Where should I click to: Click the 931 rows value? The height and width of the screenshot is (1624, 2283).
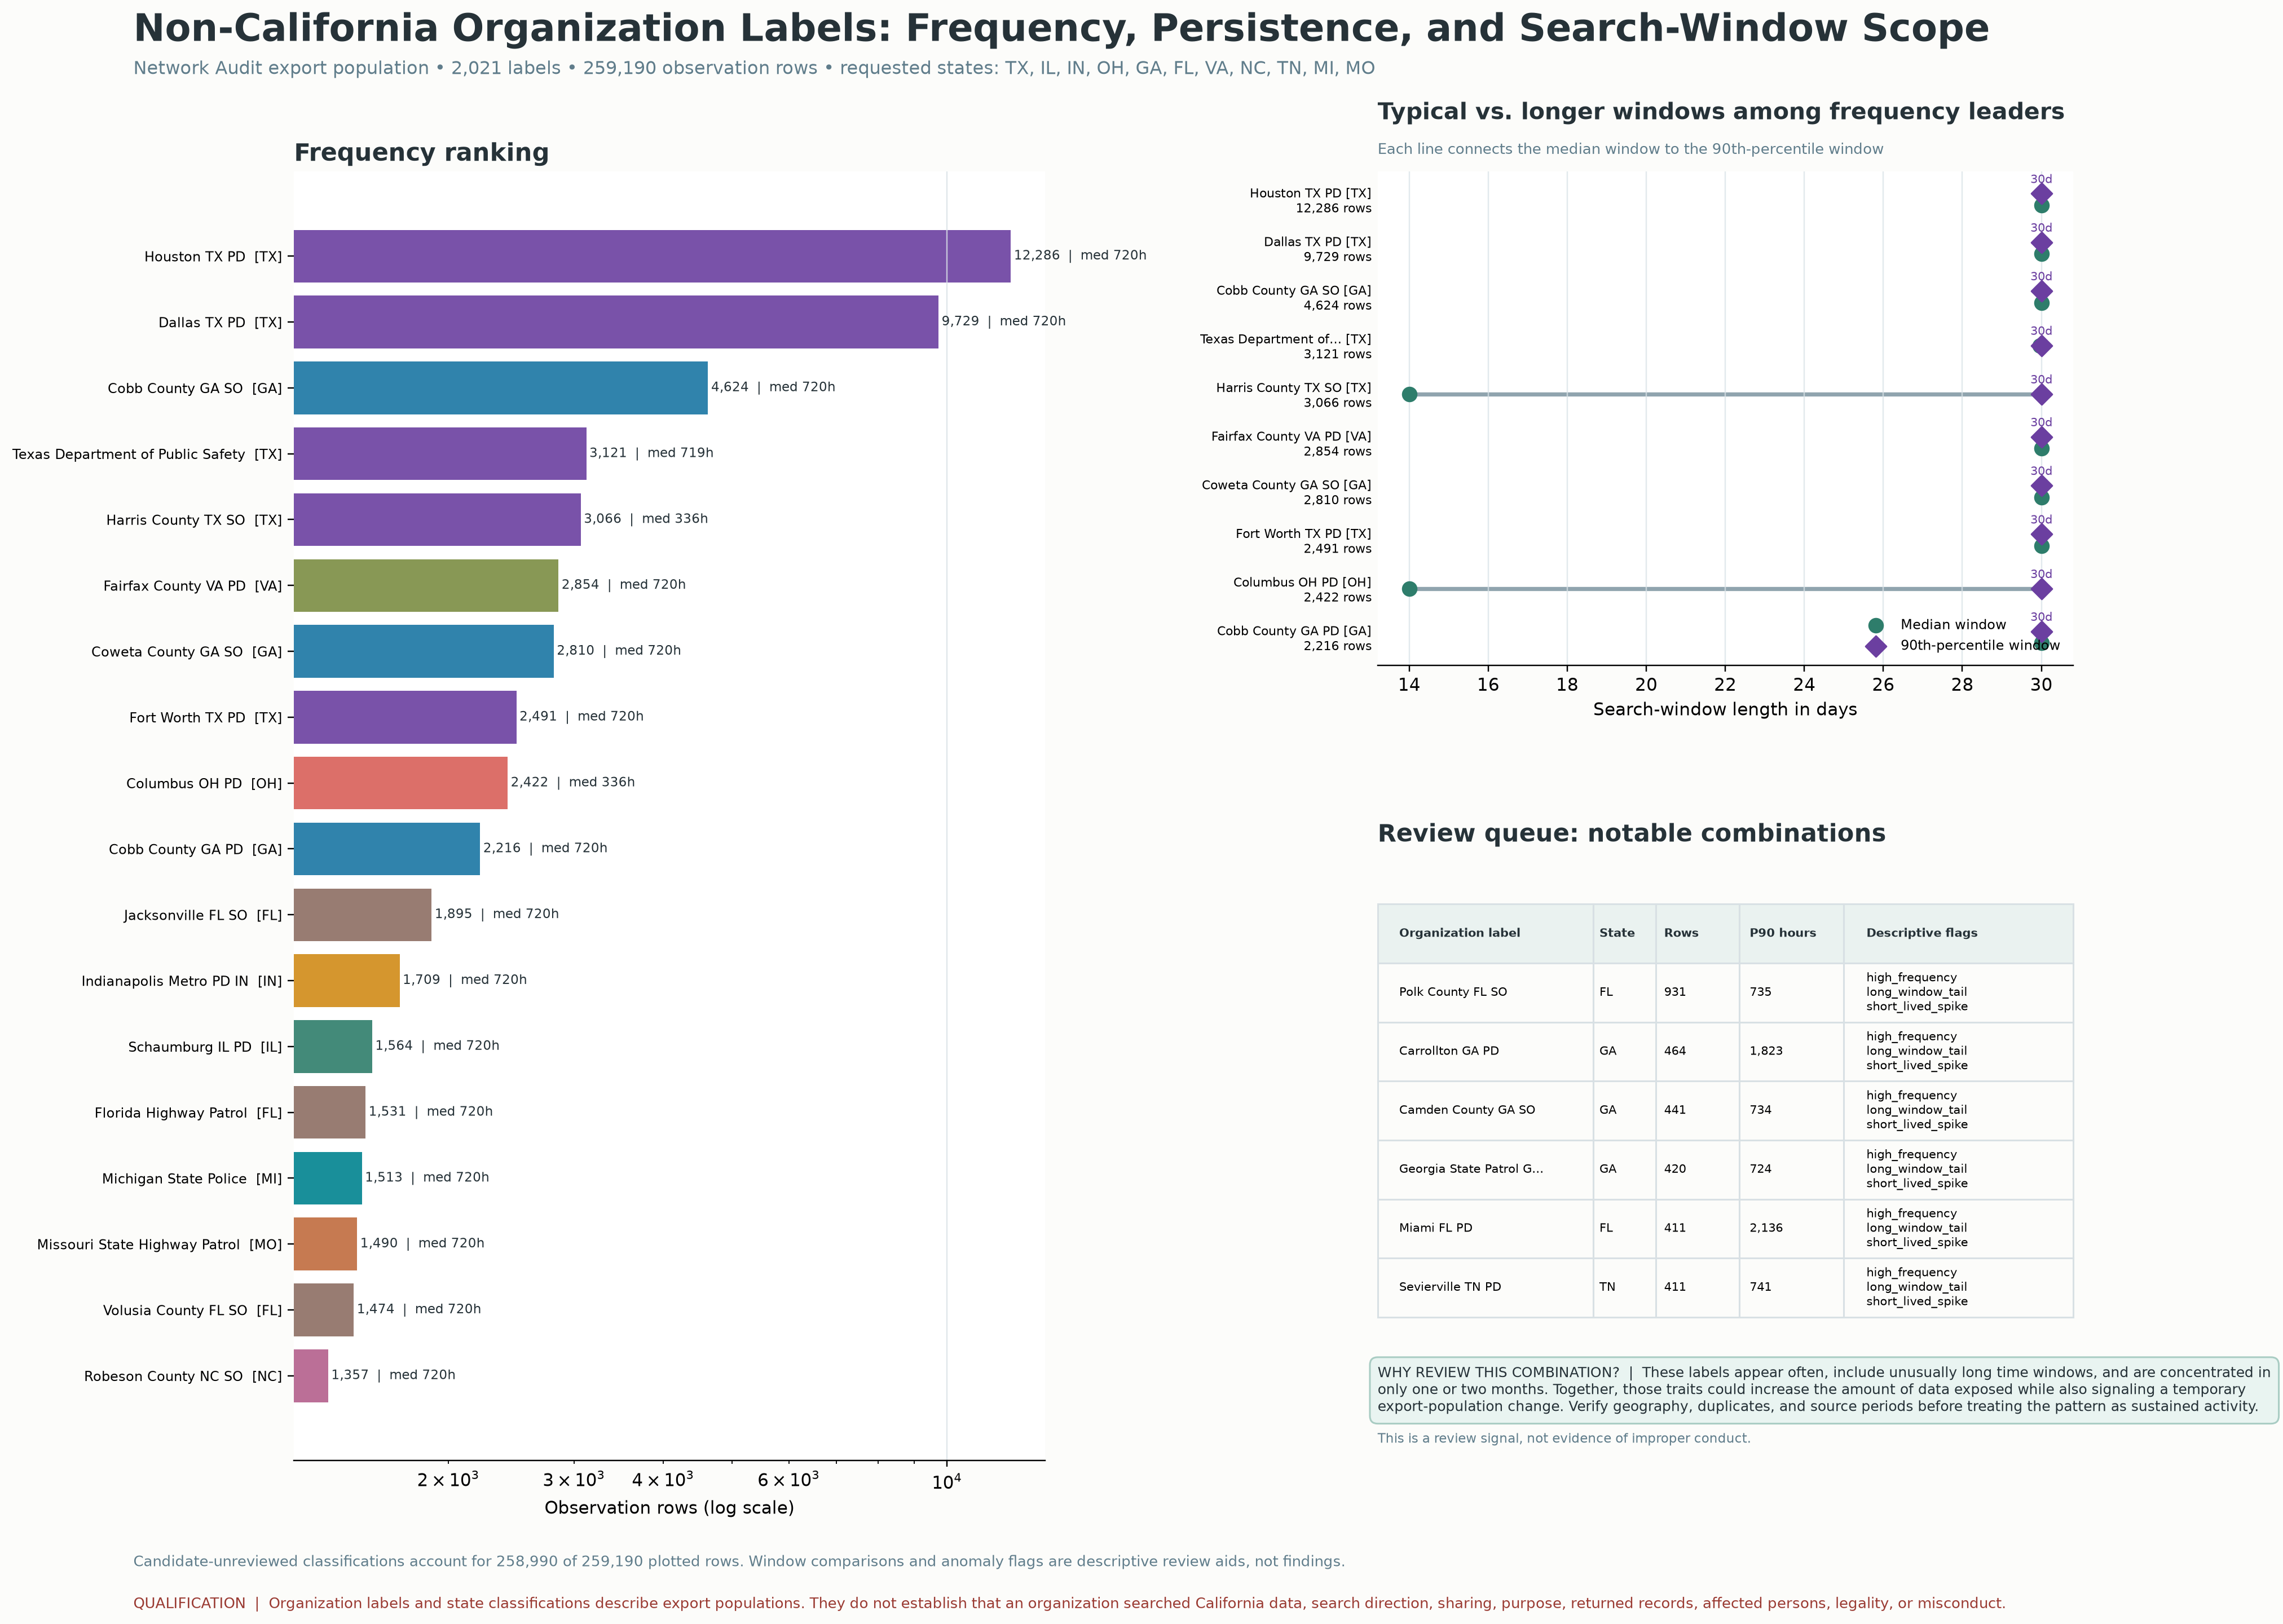click(1675, 992)
